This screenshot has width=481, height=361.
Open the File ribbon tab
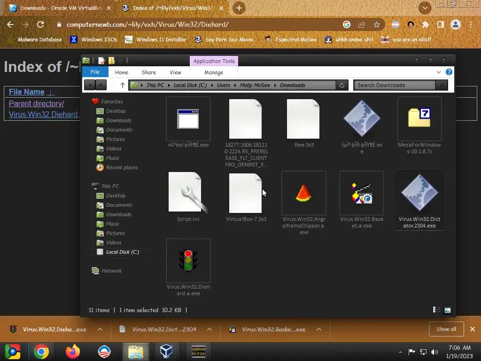(x=95, y=72)
